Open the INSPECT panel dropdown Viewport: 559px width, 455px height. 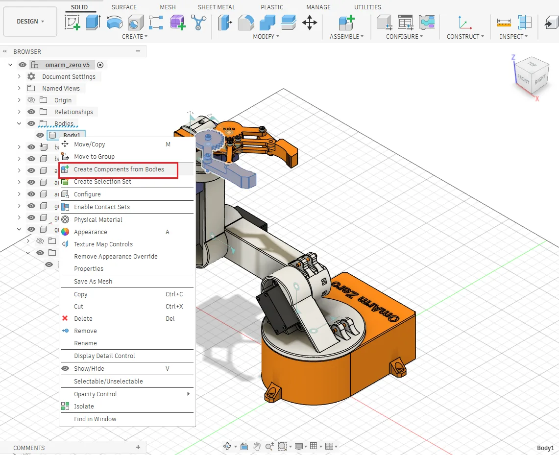coord(513,36)
